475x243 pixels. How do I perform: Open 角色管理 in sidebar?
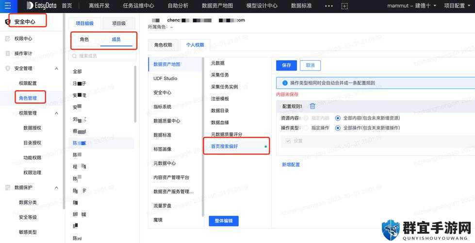click(28, 98)
